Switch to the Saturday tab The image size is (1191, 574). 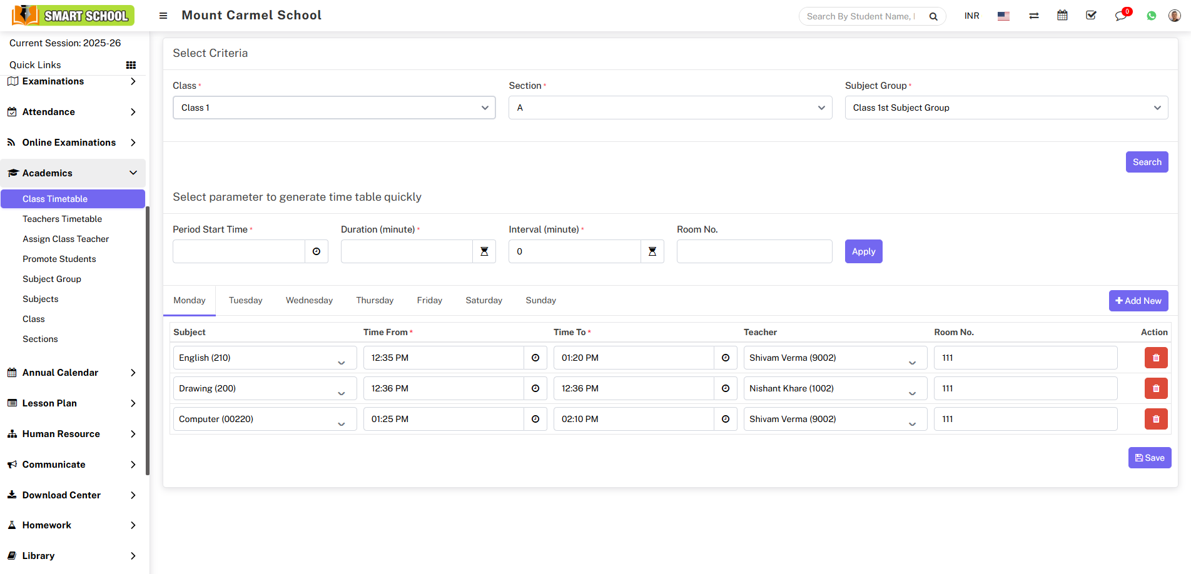tap(484, 300)
